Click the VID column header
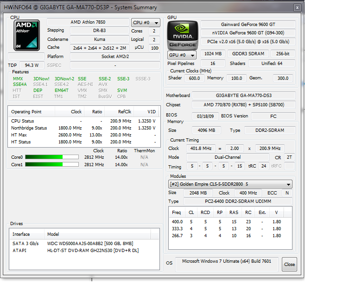 [147, 112]
